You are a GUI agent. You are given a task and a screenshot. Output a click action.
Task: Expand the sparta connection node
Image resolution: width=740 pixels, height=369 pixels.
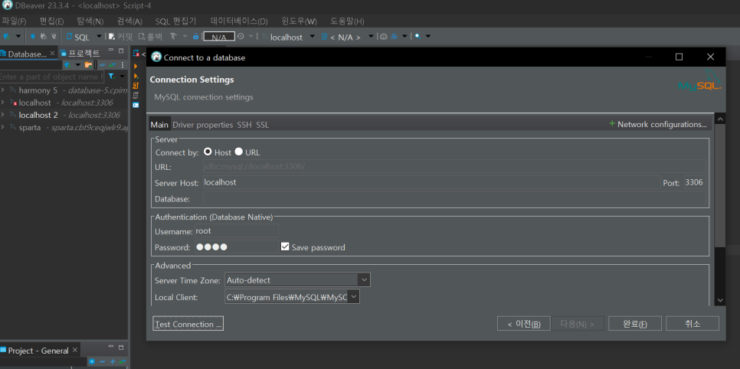point(3,127)
